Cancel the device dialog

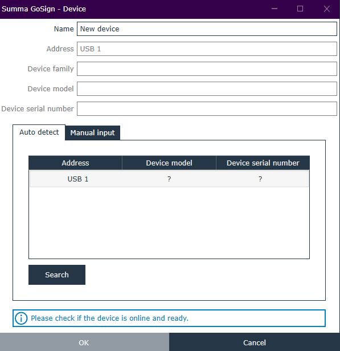pyautogui.click(x=255, y=342)
